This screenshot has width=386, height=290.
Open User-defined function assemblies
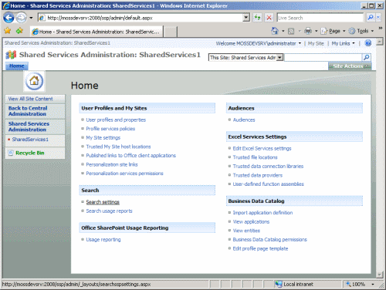click(x=269, y=184)
